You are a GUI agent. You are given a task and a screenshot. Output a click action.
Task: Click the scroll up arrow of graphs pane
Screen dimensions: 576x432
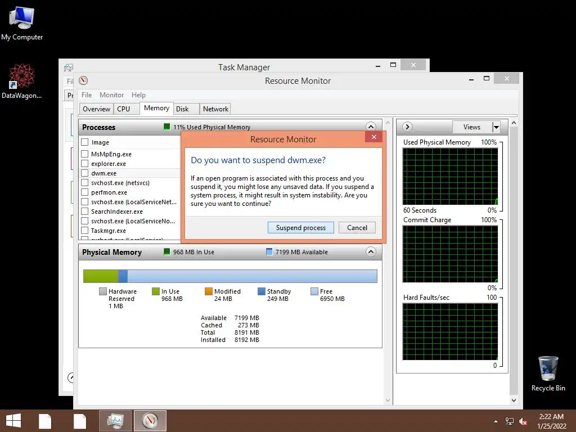[x=514, y=123]
